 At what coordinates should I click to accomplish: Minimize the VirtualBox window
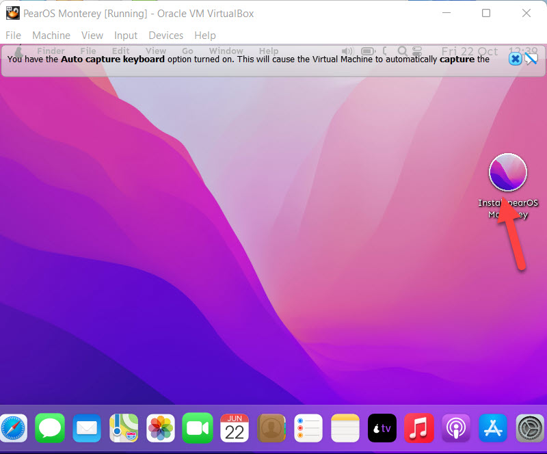point(446,13)
